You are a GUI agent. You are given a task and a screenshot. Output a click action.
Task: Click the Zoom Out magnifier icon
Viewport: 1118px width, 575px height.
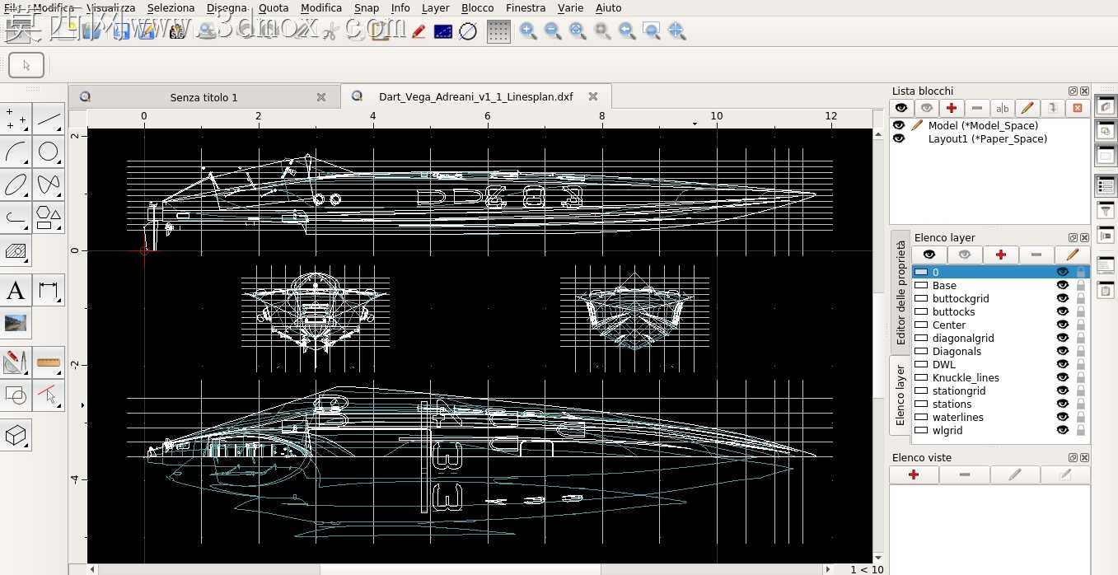pyautogui.click(x=553, y=31)
